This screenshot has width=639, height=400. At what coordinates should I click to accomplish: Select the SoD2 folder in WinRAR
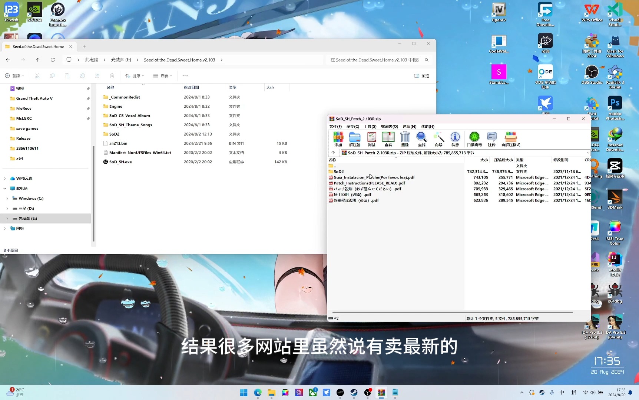(338, 171)
